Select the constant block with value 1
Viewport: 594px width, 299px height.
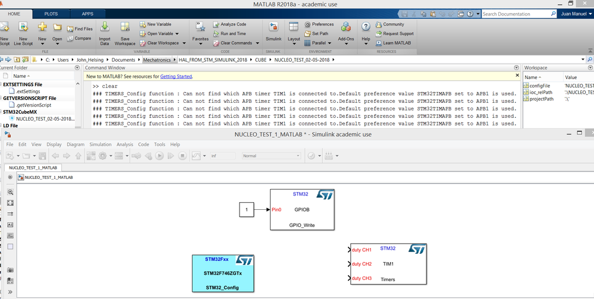pyautogui.click(x=247, y=210)
